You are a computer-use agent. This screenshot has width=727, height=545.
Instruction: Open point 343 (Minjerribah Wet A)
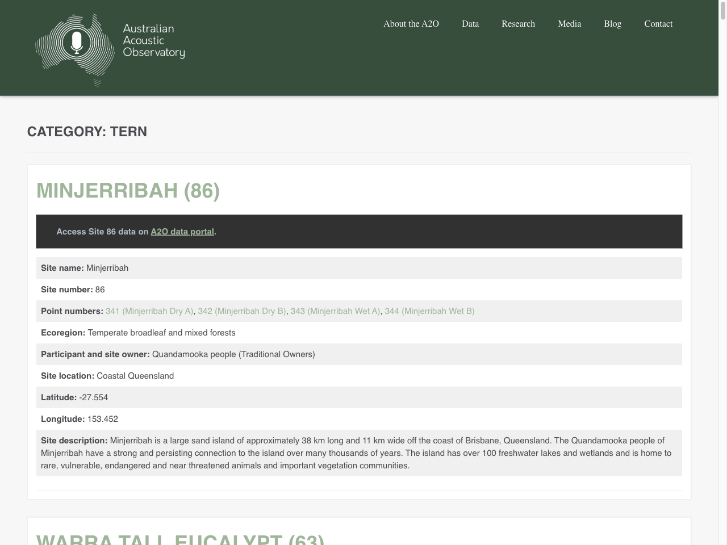coord(335,311)
